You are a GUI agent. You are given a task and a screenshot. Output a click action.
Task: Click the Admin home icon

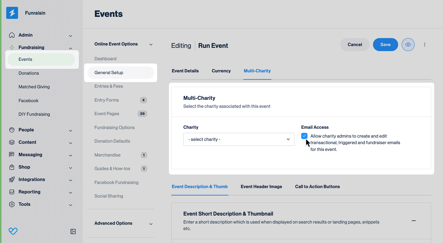click(12, 35)
